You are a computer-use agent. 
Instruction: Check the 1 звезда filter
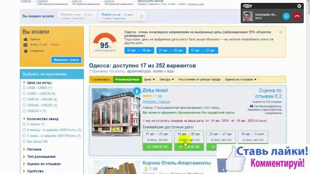24,124
